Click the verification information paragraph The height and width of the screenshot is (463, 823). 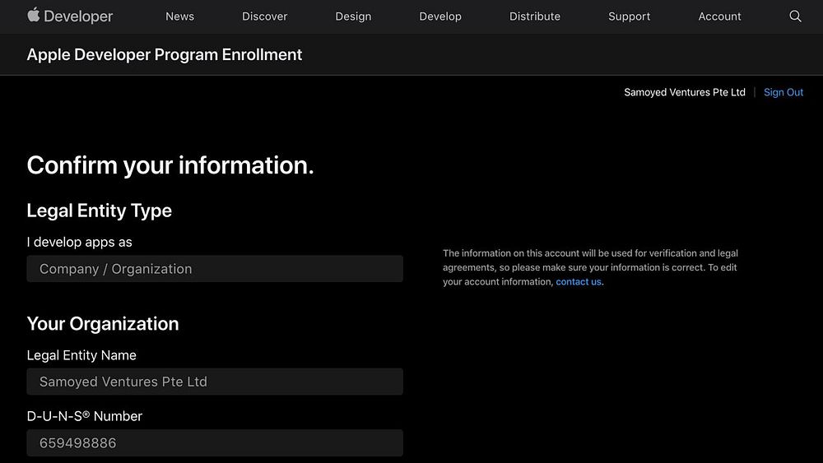click(x=590, y=267)
